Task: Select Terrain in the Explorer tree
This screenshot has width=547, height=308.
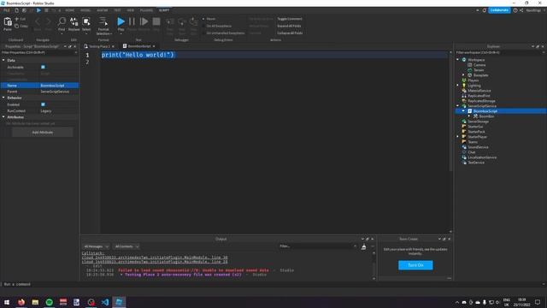Action: tap(479, 70)
